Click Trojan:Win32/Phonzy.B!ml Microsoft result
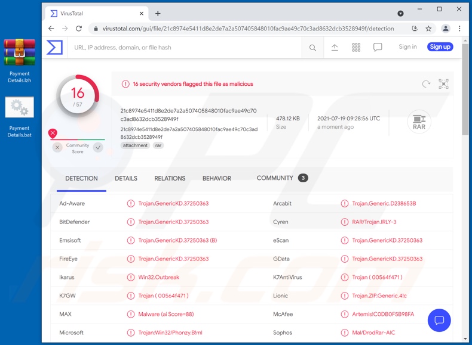 170,332
